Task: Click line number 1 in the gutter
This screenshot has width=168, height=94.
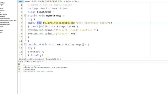Action: tap(22, 5)
